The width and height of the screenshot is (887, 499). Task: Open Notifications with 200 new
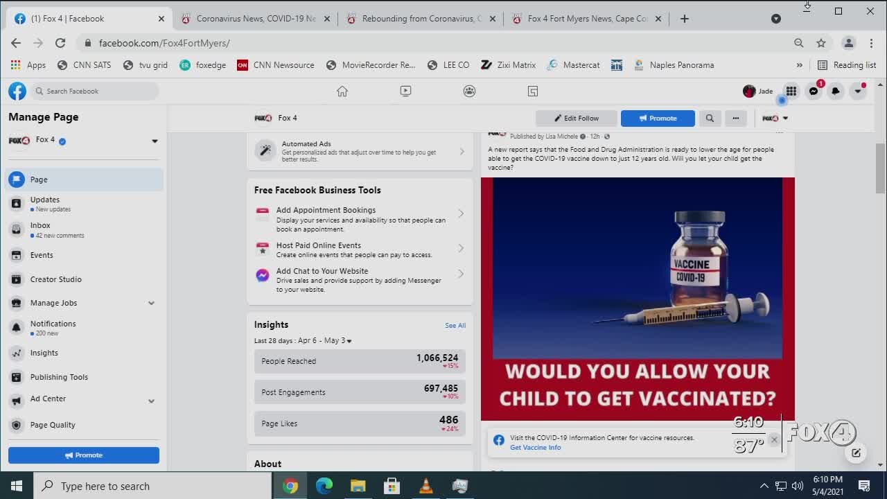coord(84,328)
